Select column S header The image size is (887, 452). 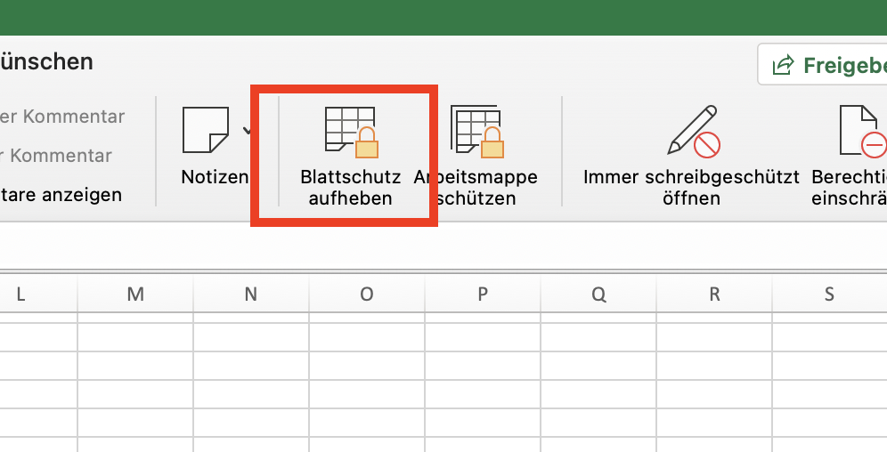tap(829, 294)
